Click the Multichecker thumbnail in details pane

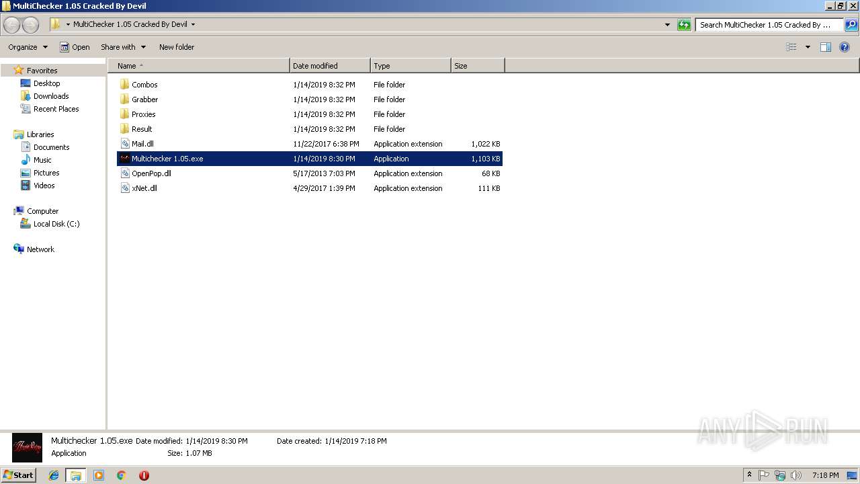[x=27, y=448]
